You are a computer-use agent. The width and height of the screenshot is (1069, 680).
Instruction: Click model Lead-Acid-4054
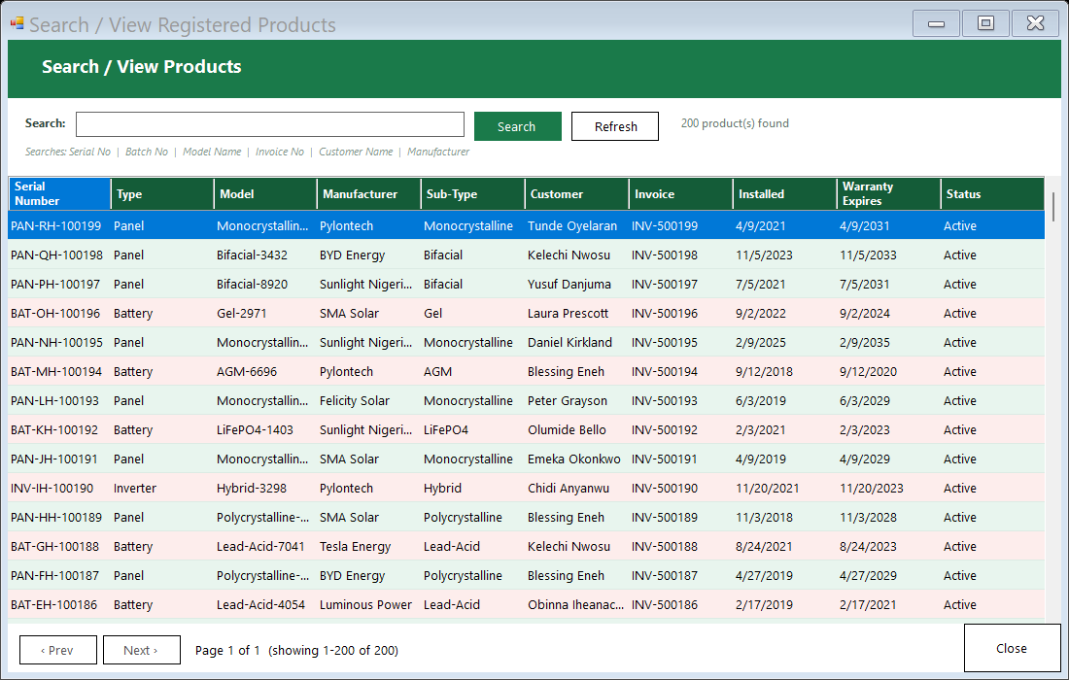(x=261, y=604)
